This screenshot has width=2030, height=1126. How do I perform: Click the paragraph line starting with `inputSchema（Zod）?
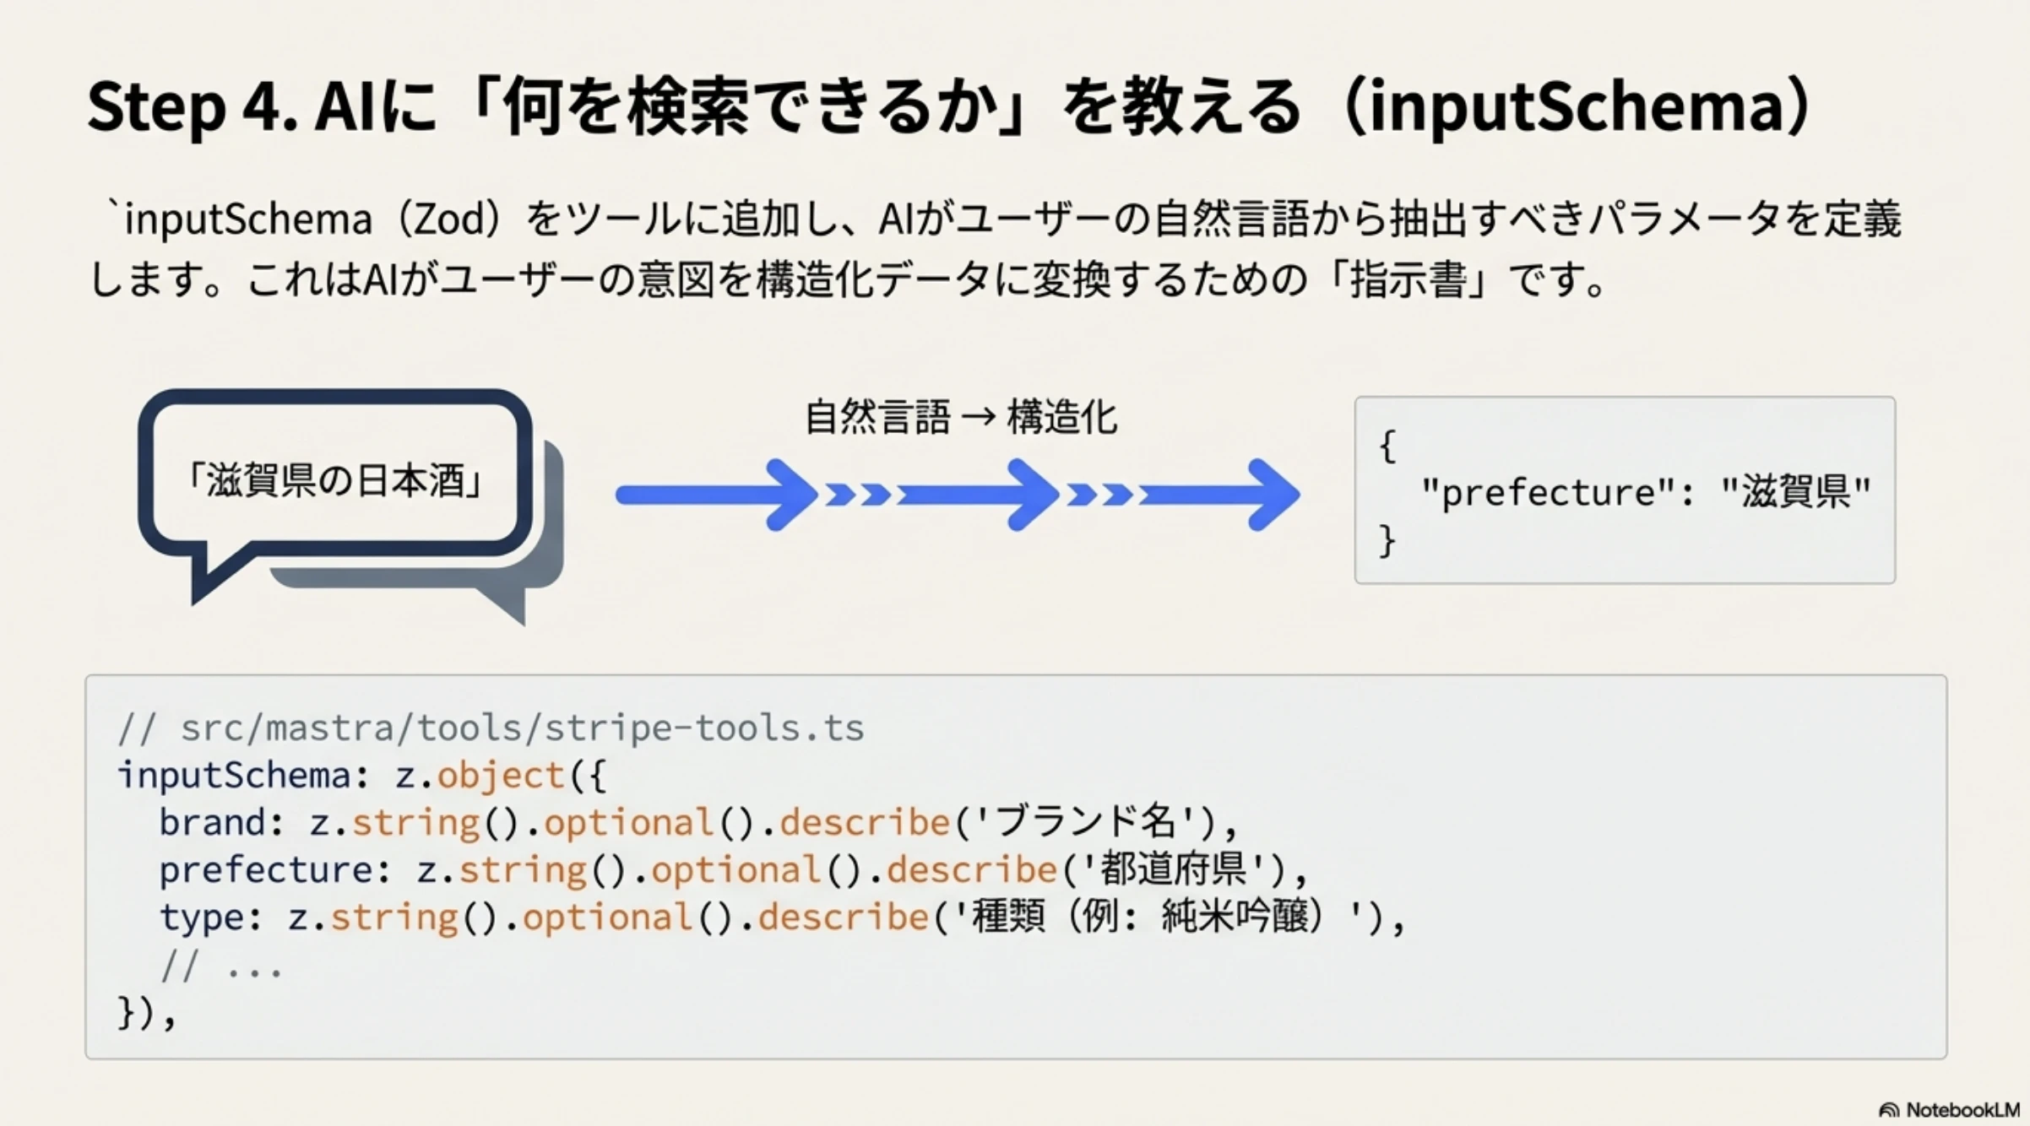[1003, 219]
